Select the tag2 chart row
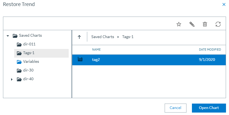229x115 pixels. tap(149, 60)
